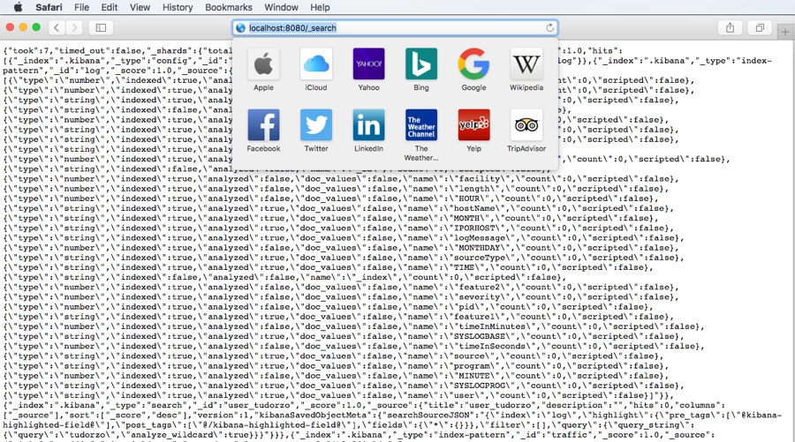Open the Share button in toolbar

(x=731, y=28)
